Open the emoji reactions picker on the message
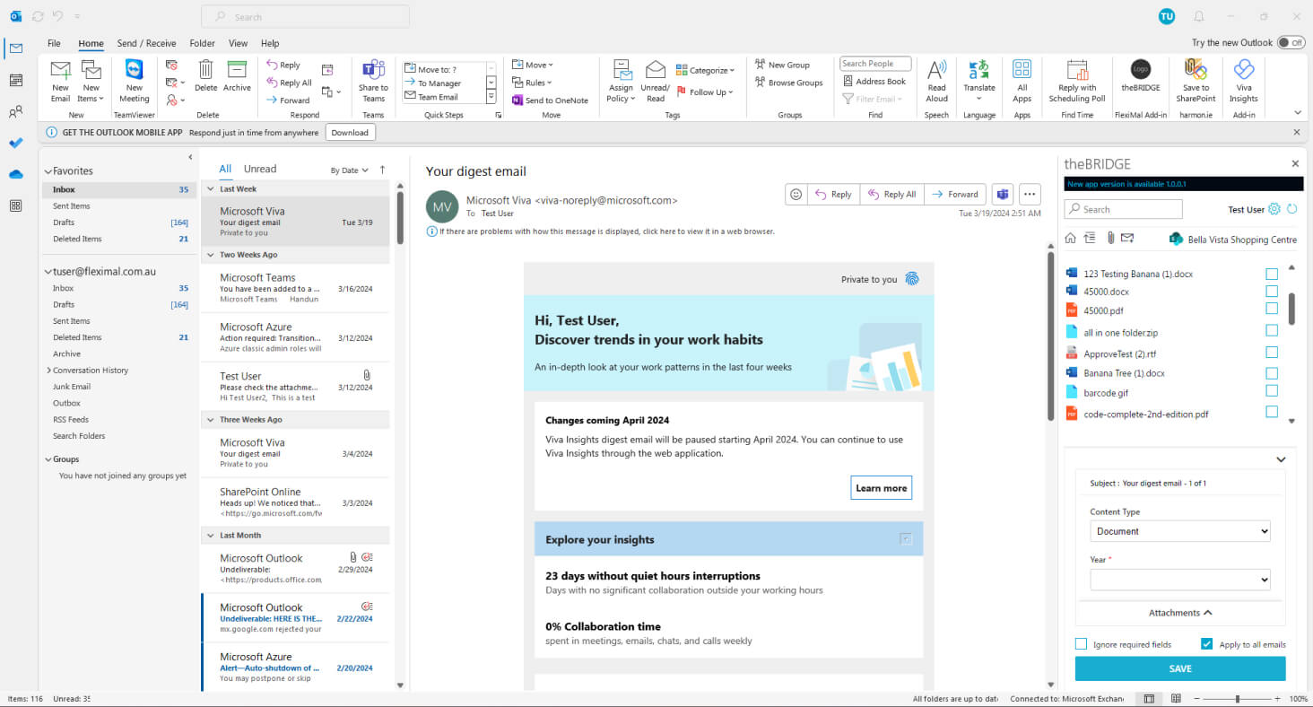 click(x=796, y=194)
